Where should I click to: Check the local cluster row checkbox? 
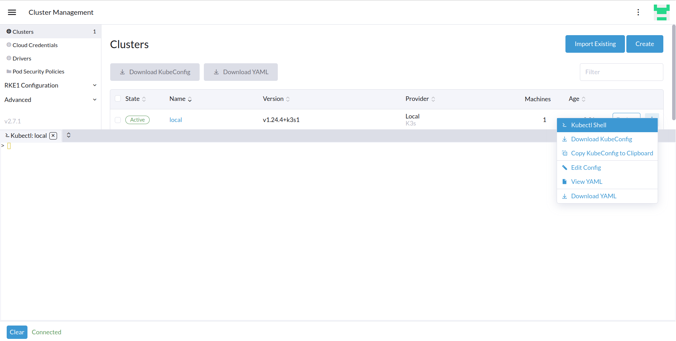pos(118,120)
